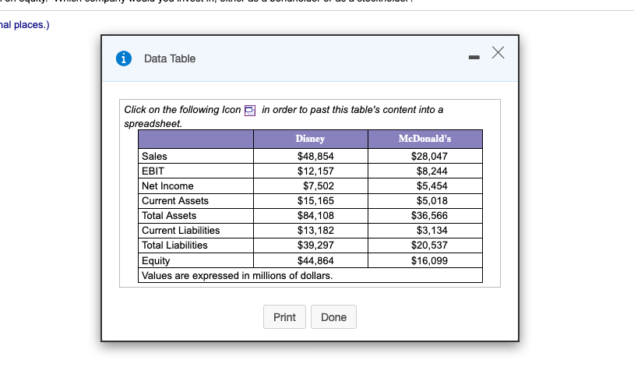
Task: Click Disney current assets $15,165
Action: [315, 201]
